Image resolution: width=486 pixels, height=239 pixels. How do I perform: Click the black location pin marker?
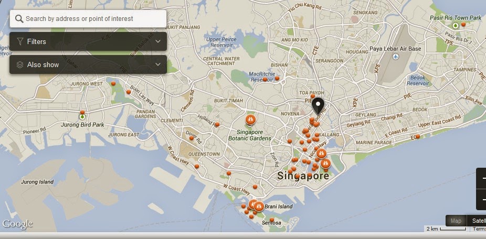318,106
